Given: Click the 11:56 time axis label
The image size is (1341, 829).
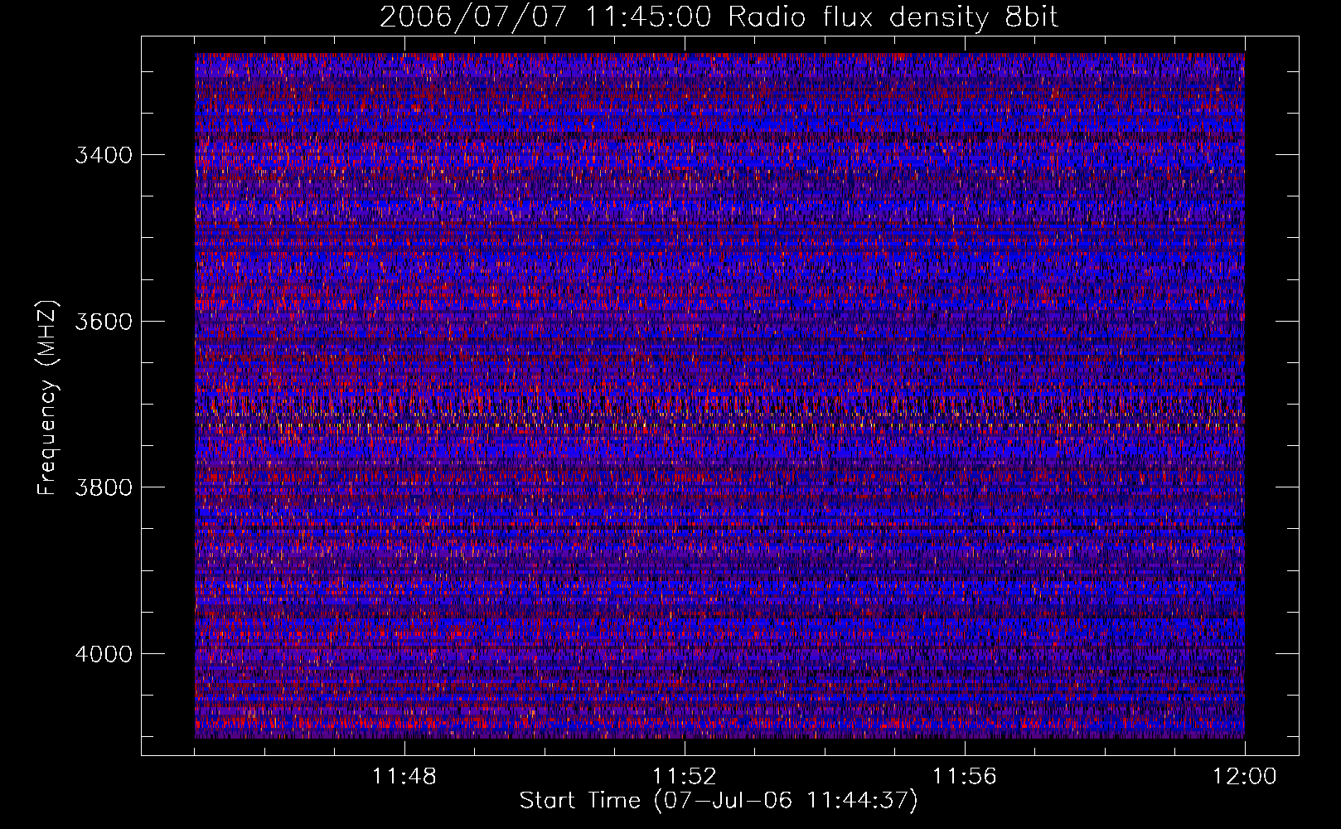Looking at the screenshot, I should pyautogui.click(x=965, y=777).
